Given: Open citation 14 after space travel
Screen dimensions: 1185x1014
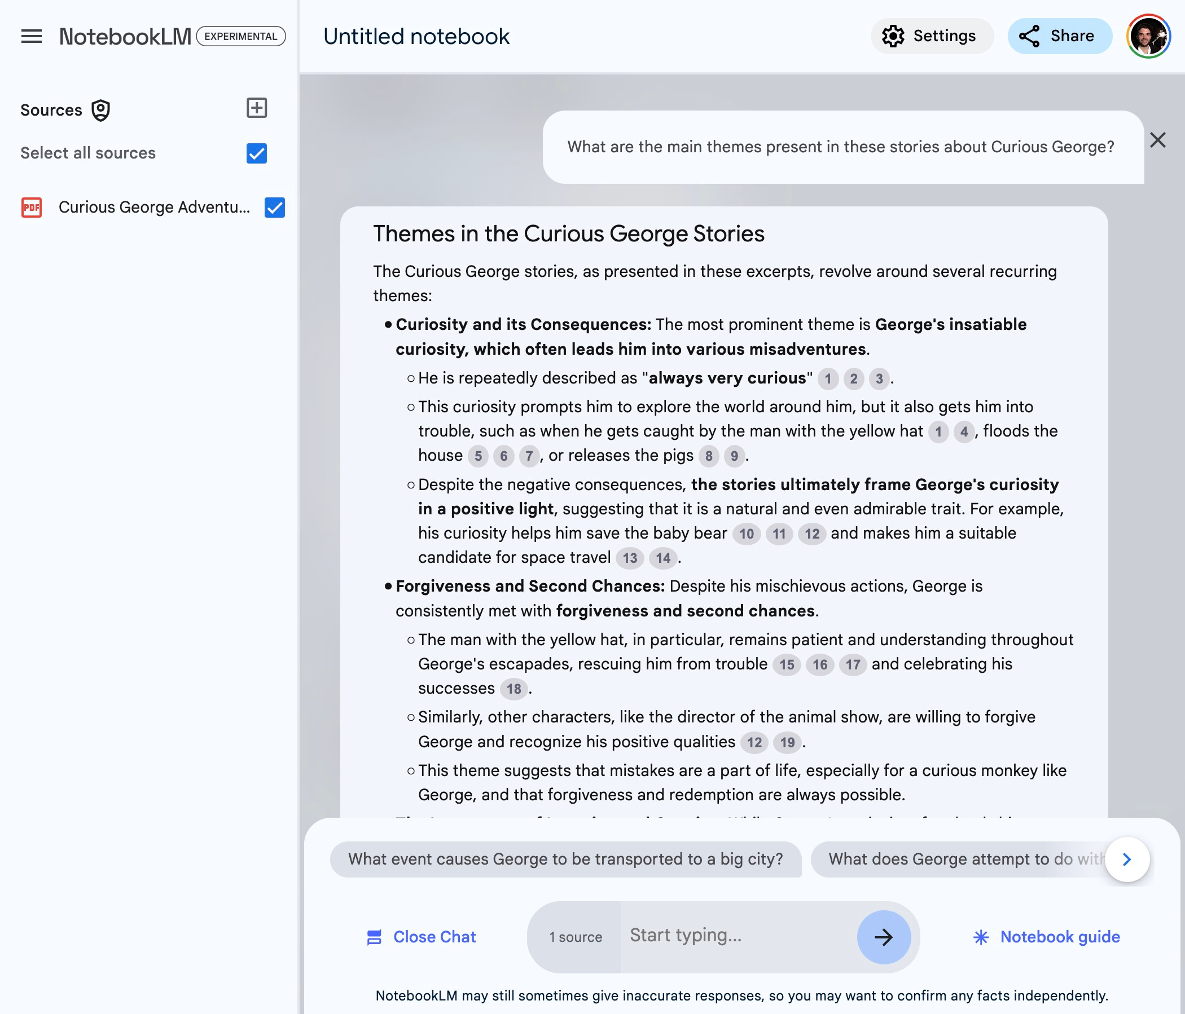Looking at the screenshot, I should (x=663, y=558).
